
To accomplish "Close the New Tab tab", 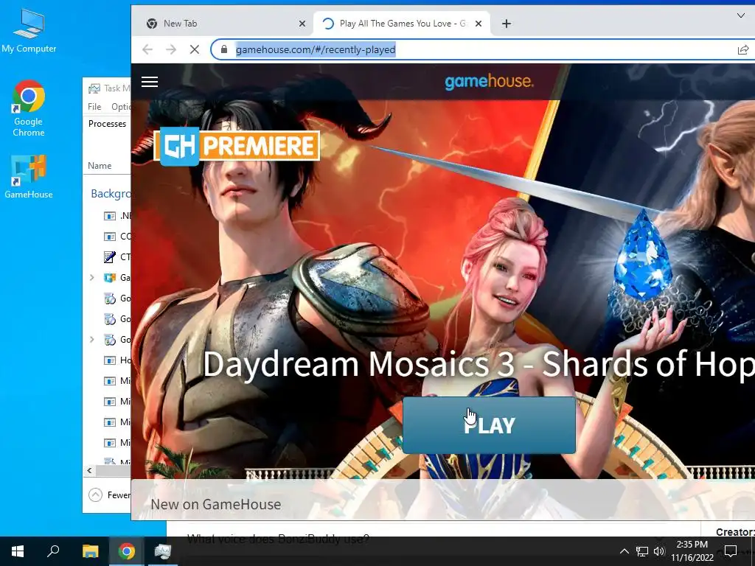I will [x=302, y=24].
